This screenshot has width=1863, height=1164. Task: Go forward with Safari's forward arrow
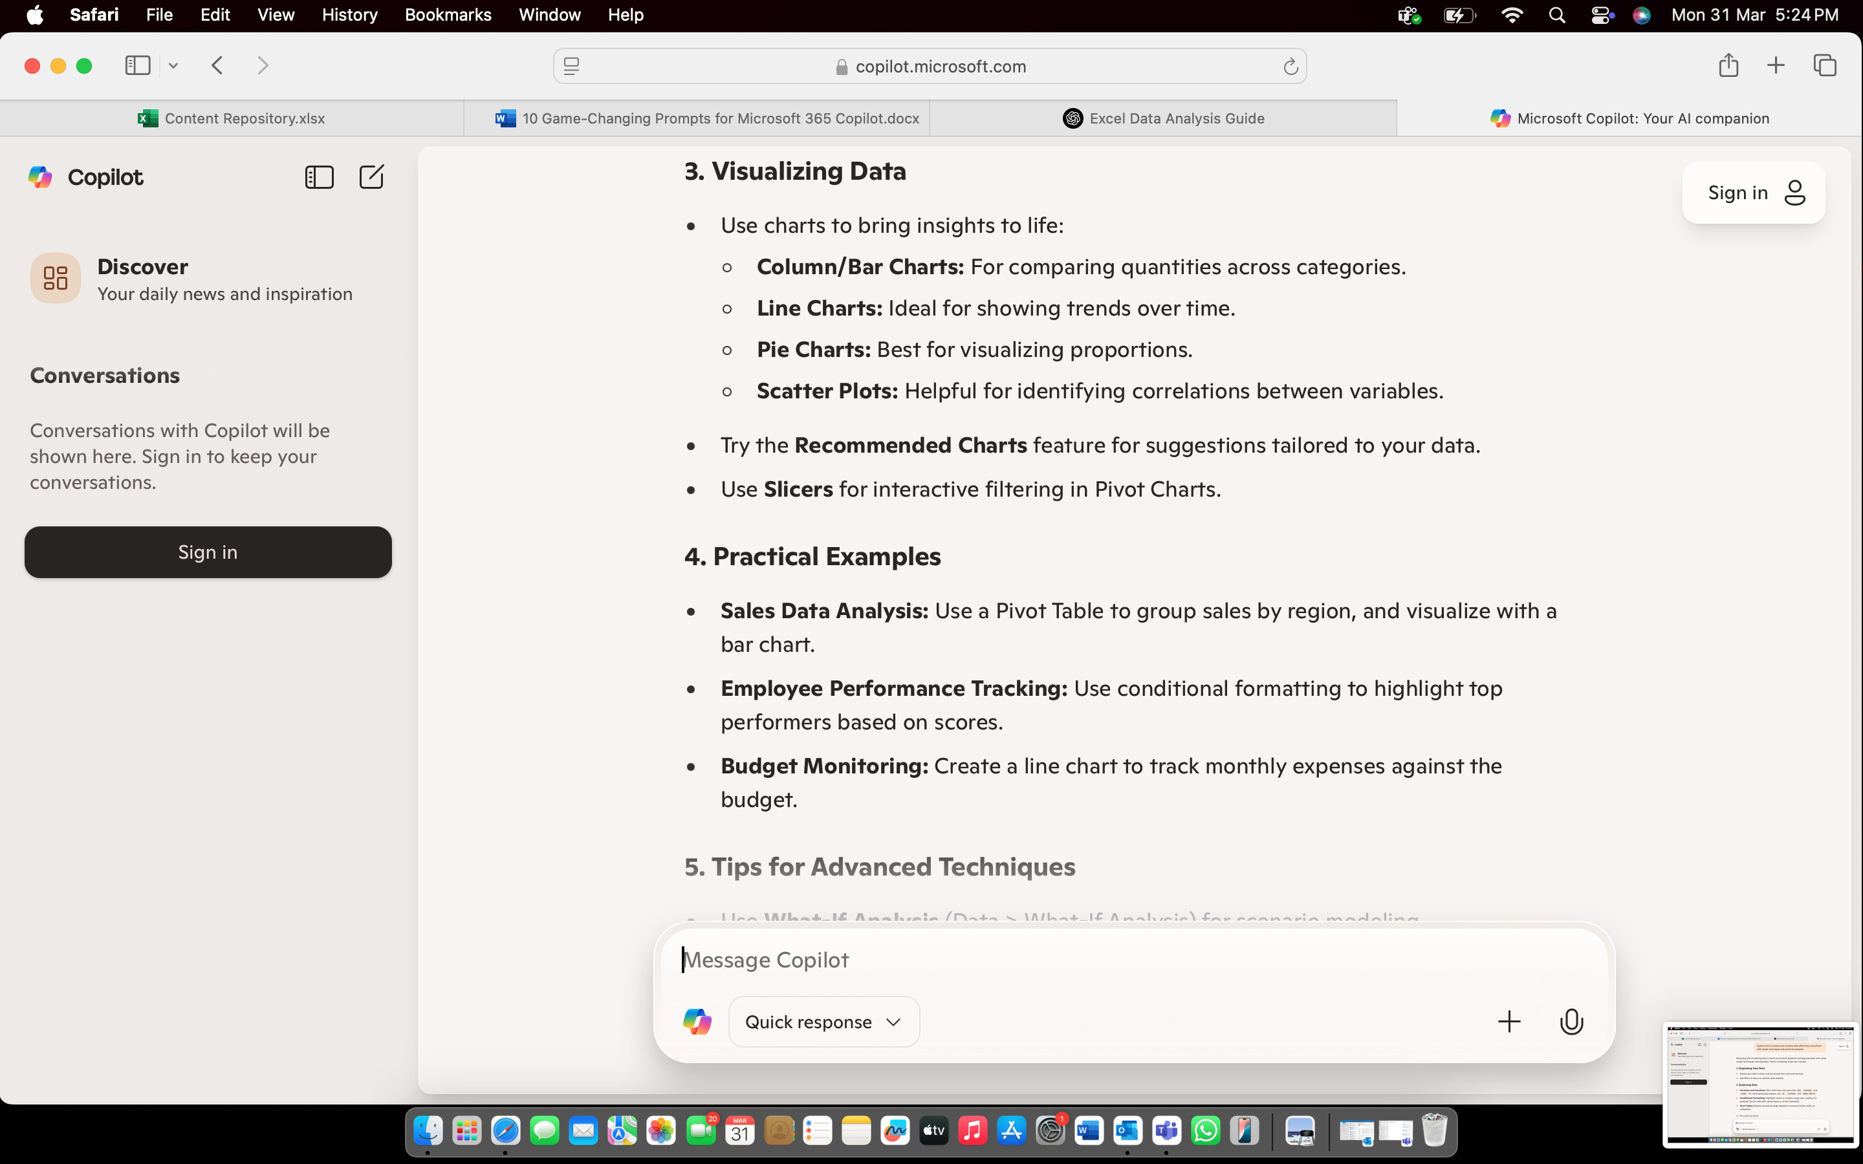(263, 65)
